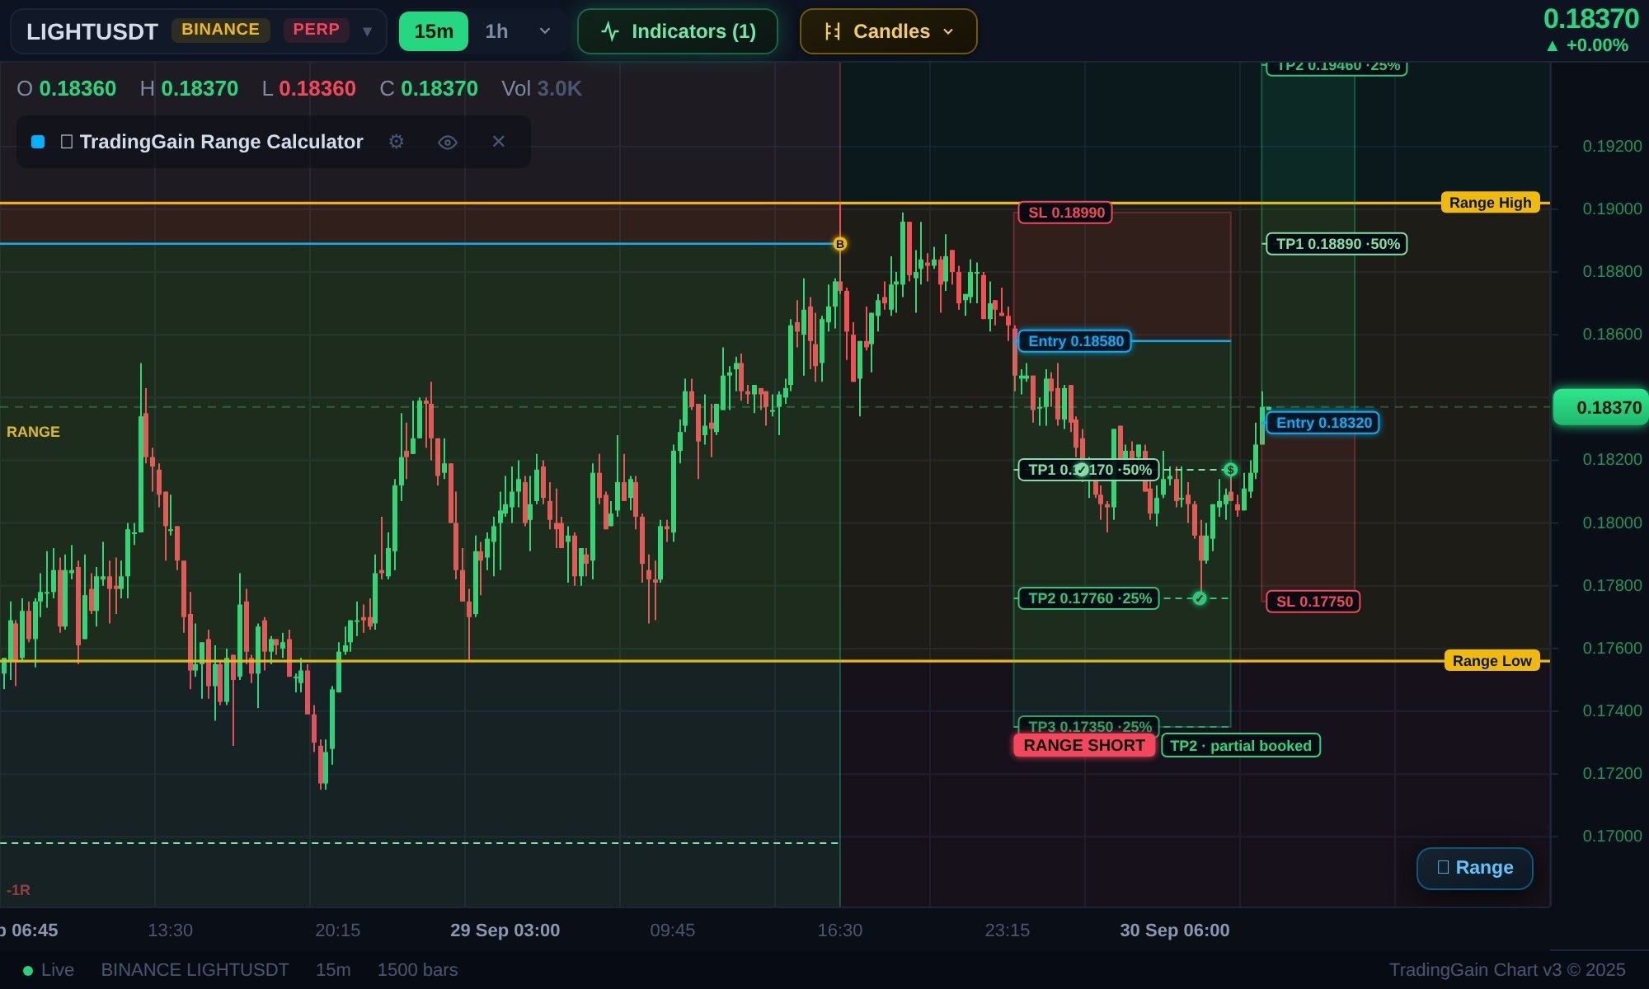Screen dimensions: 1649x989
Task: Click the TP2 · partial booked tag
Action: (1240, 746)
